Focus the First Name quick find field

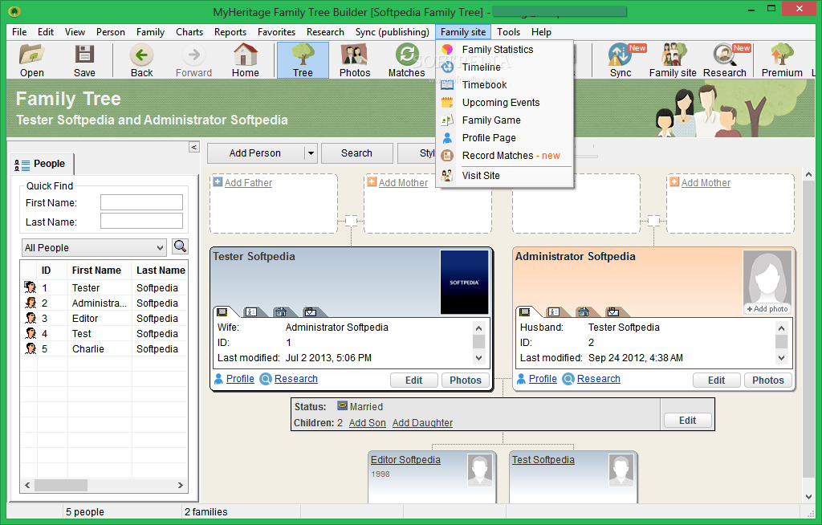141,202
